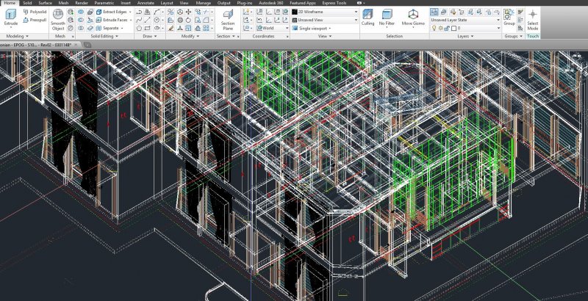Image resolution: width=588 pixels, height=301 pixels.
Task: Expand the Layers panel
Action: (x=465, y=36)
